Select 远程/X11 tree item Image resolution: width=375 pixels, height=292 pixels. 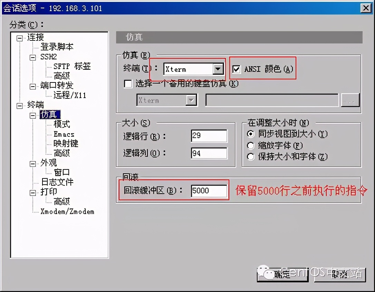tap(70, 95)
